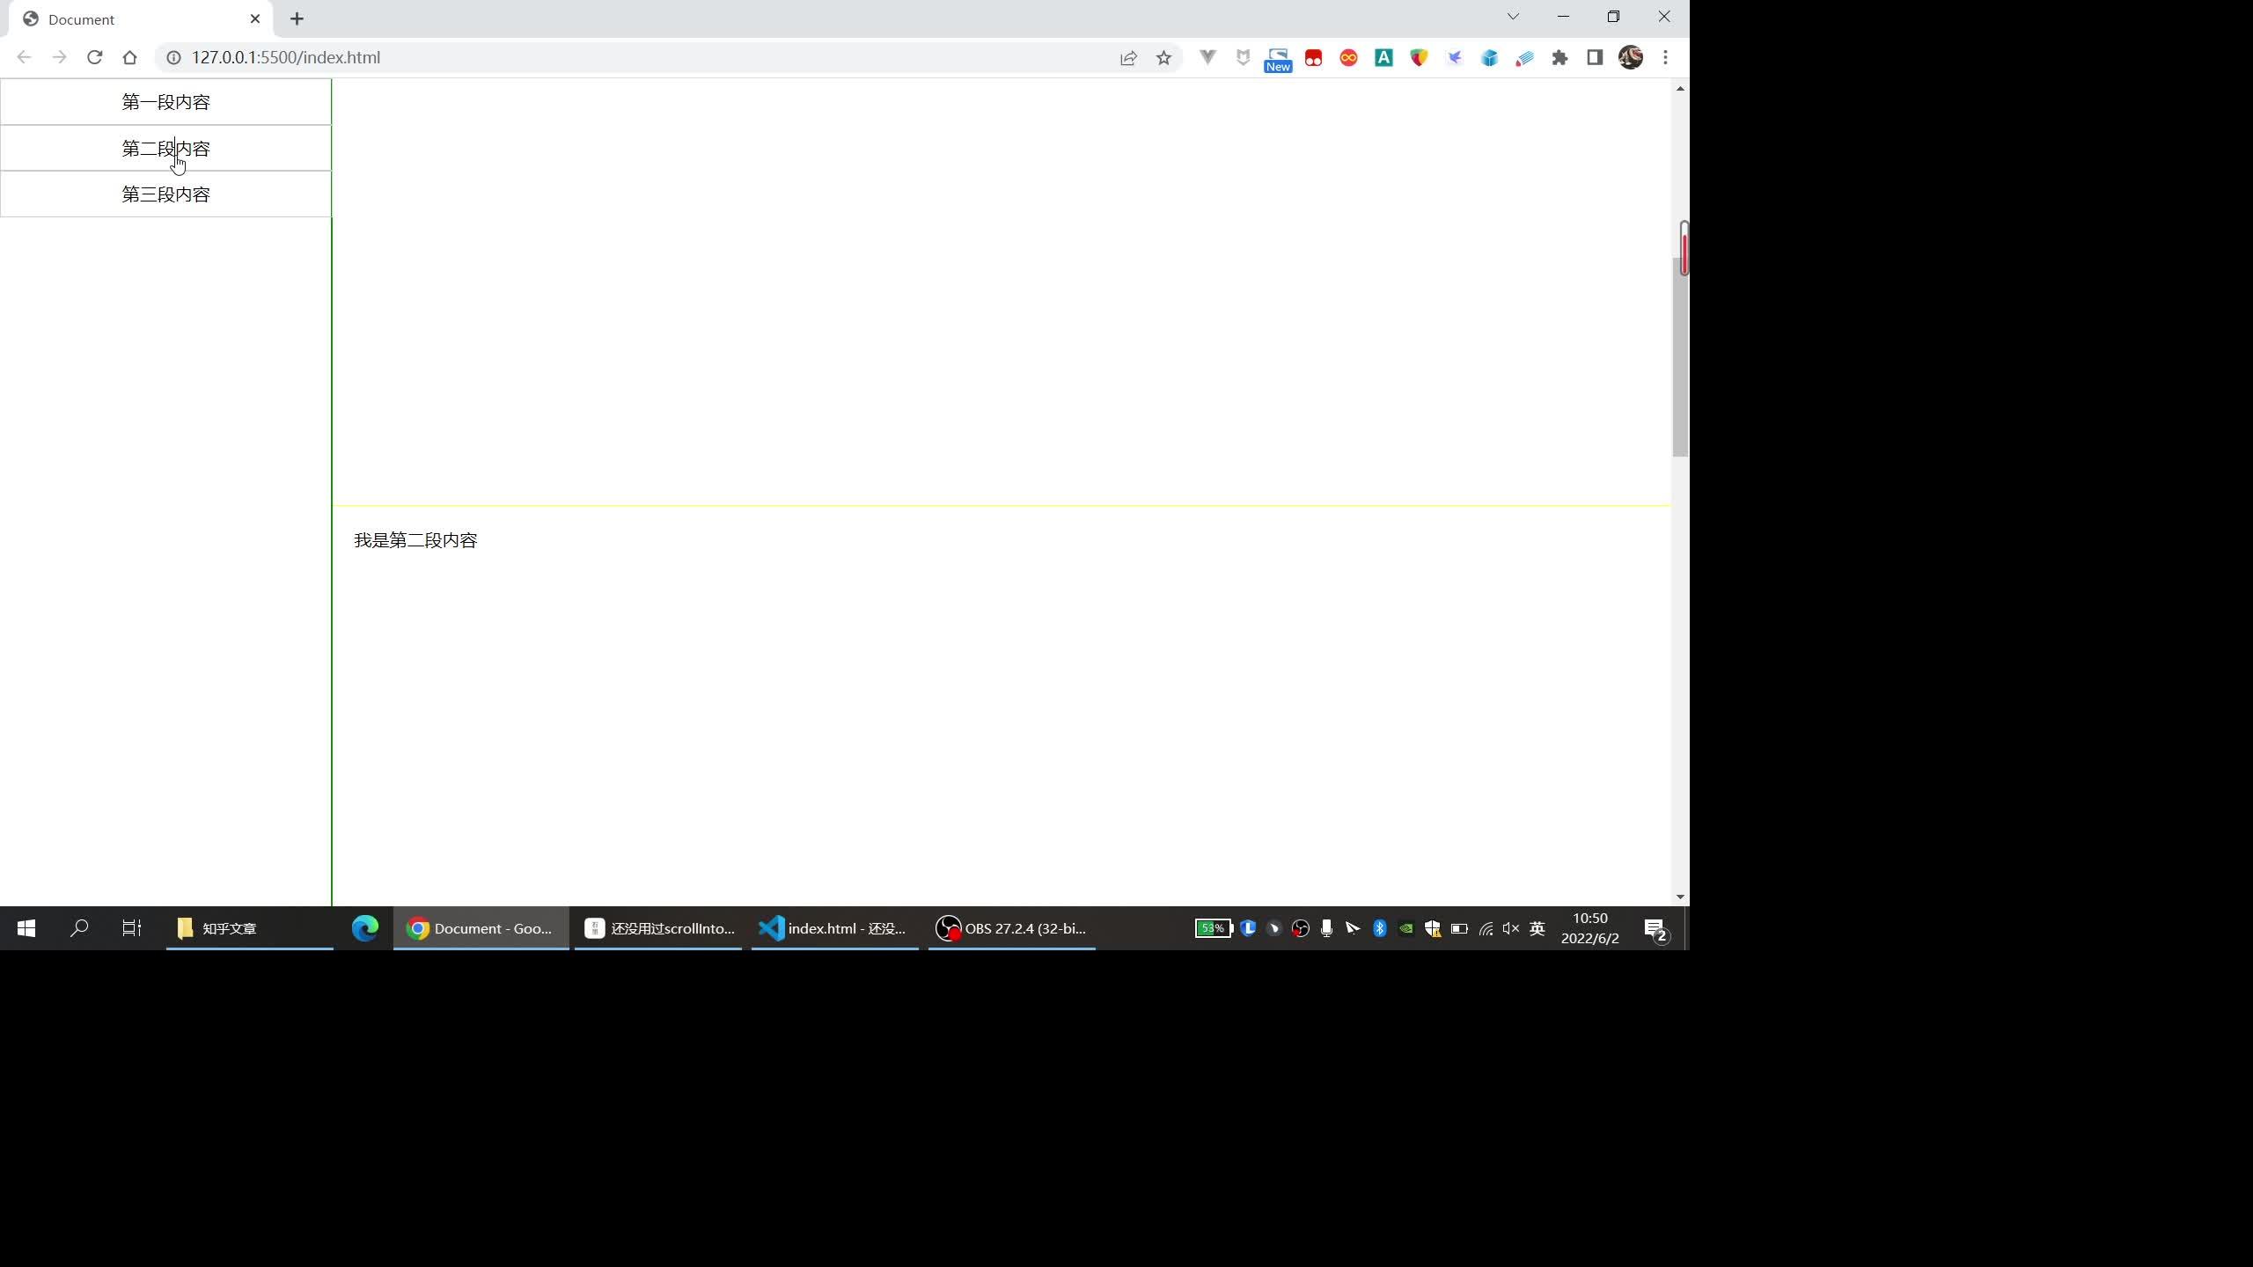Toggle the muted volume tray icon
Screen dimensions: 2253x1267
tap(1511, 928)
